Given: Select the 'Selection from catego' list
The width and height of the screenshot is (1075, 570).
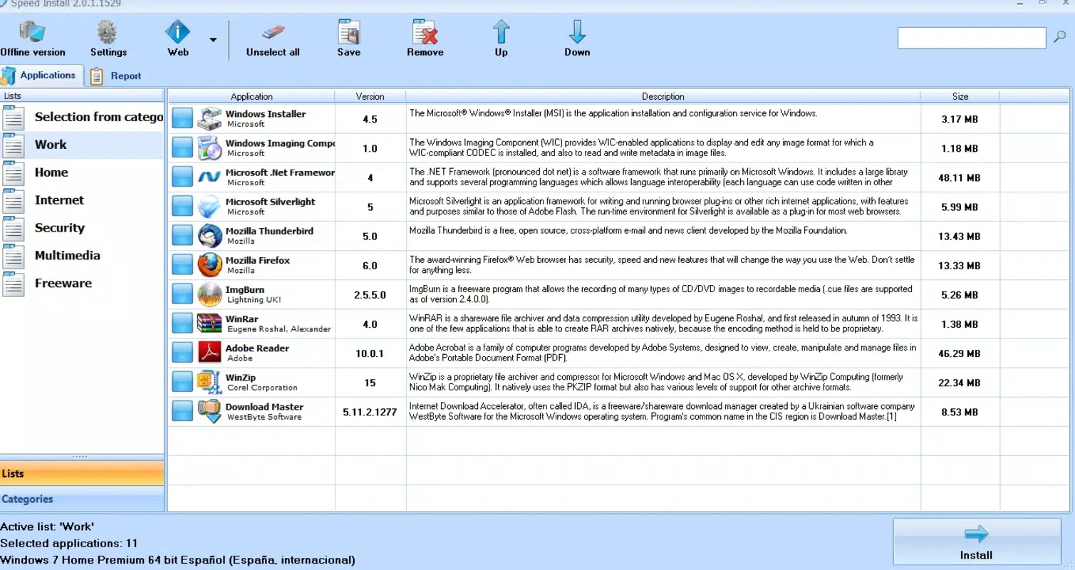Looking at the screenshot, I should [82, 118].
